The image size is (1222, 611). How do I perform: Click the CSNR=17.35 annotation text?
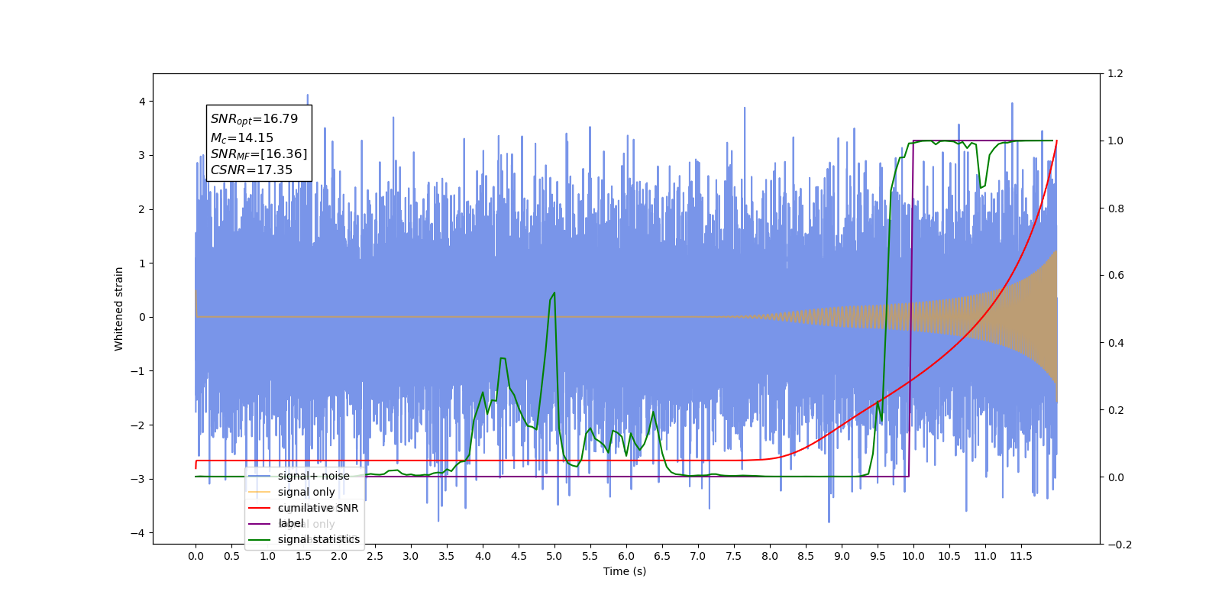(x=251, y=170)
